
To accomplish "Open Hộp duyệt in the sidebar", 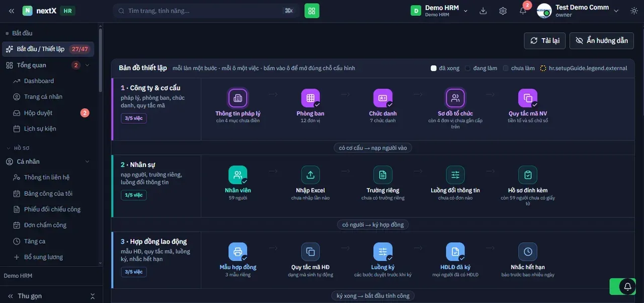I will point(38,113).
